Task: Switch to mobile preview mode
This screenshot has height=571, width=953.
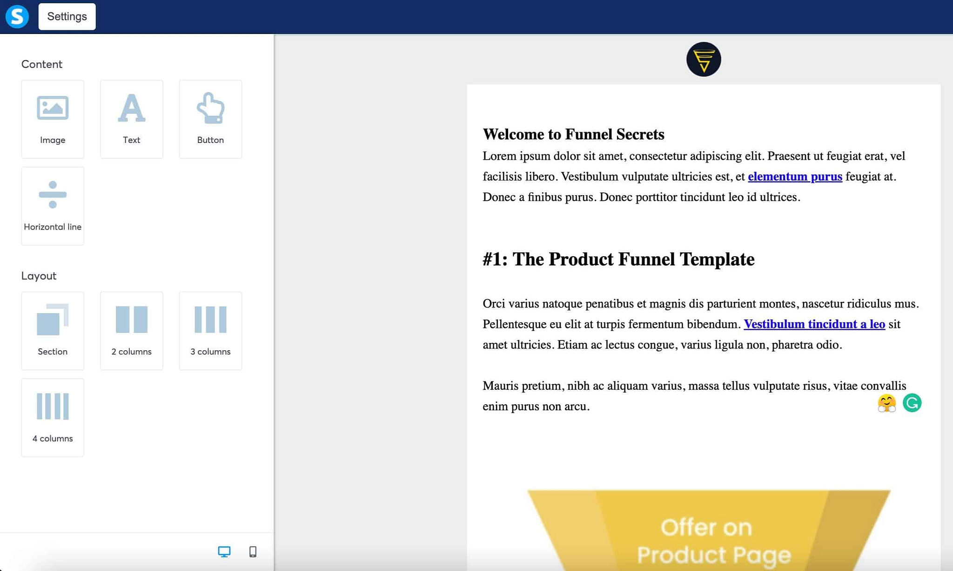Action: pyautogui.click(x=253, y=552)
